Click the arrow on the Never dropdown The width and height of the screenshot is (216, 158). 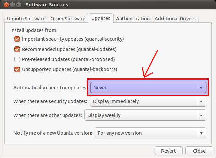click(201, 88)
